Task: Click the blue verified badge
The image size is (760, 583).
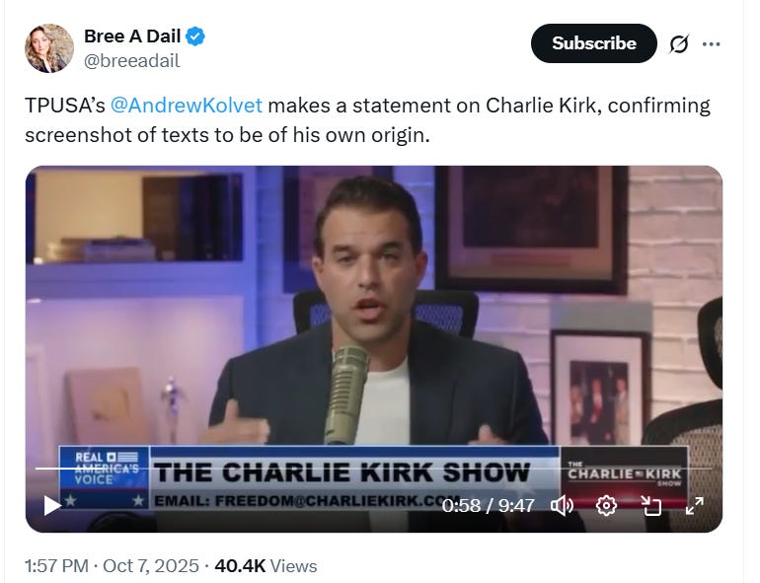Action: click(195, 36)
